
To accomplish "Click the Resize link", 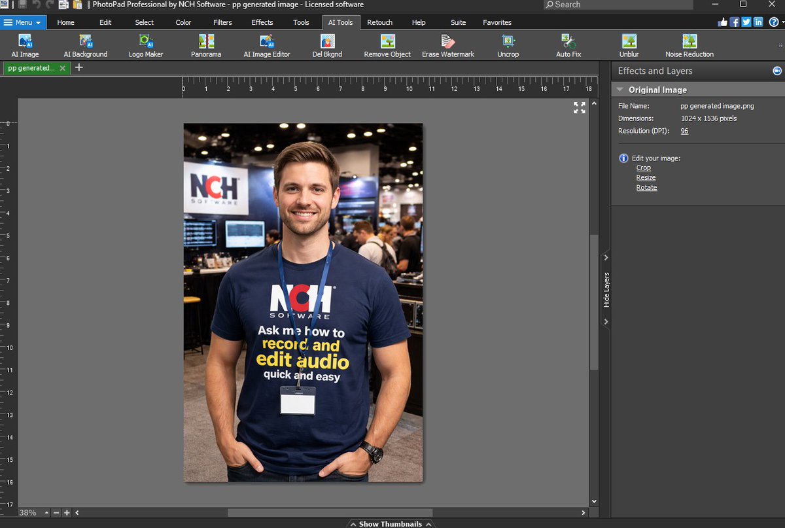I will [x=646, y=177].
